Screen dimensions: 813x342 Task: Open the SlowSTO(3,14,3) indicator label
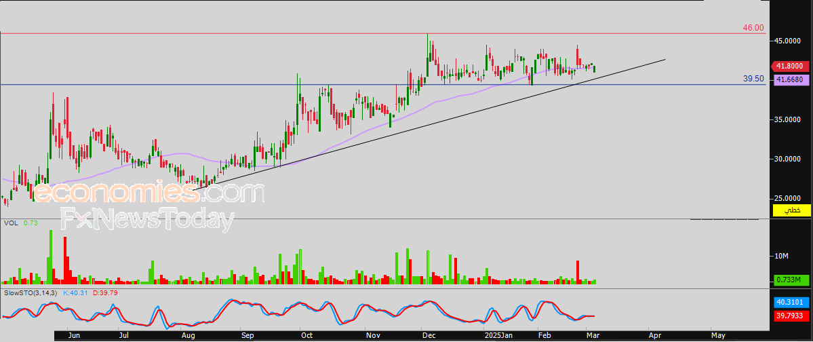tap(31, 293)
